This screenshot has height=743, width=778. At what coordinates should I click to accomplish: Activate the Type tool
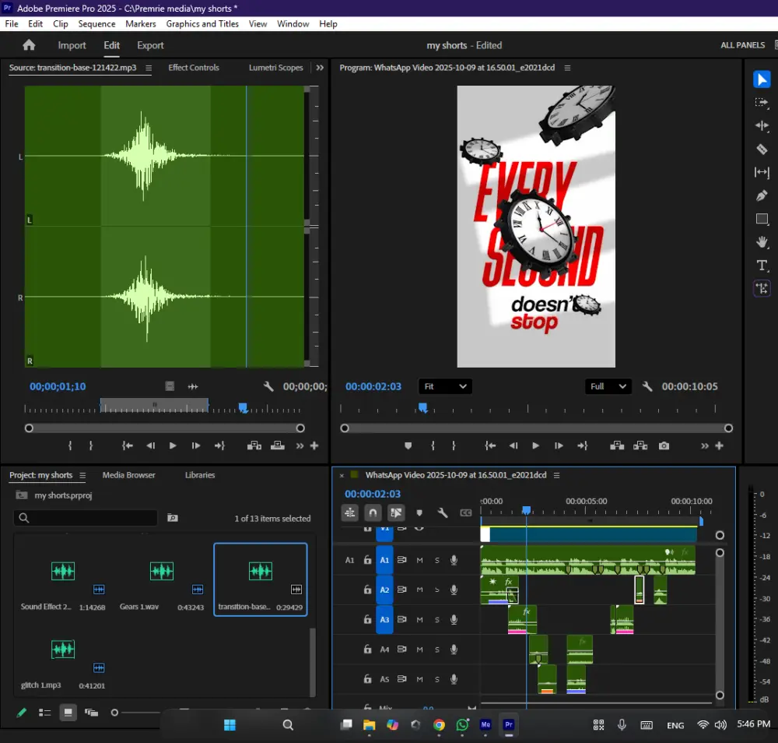click(x=762, y=266)
